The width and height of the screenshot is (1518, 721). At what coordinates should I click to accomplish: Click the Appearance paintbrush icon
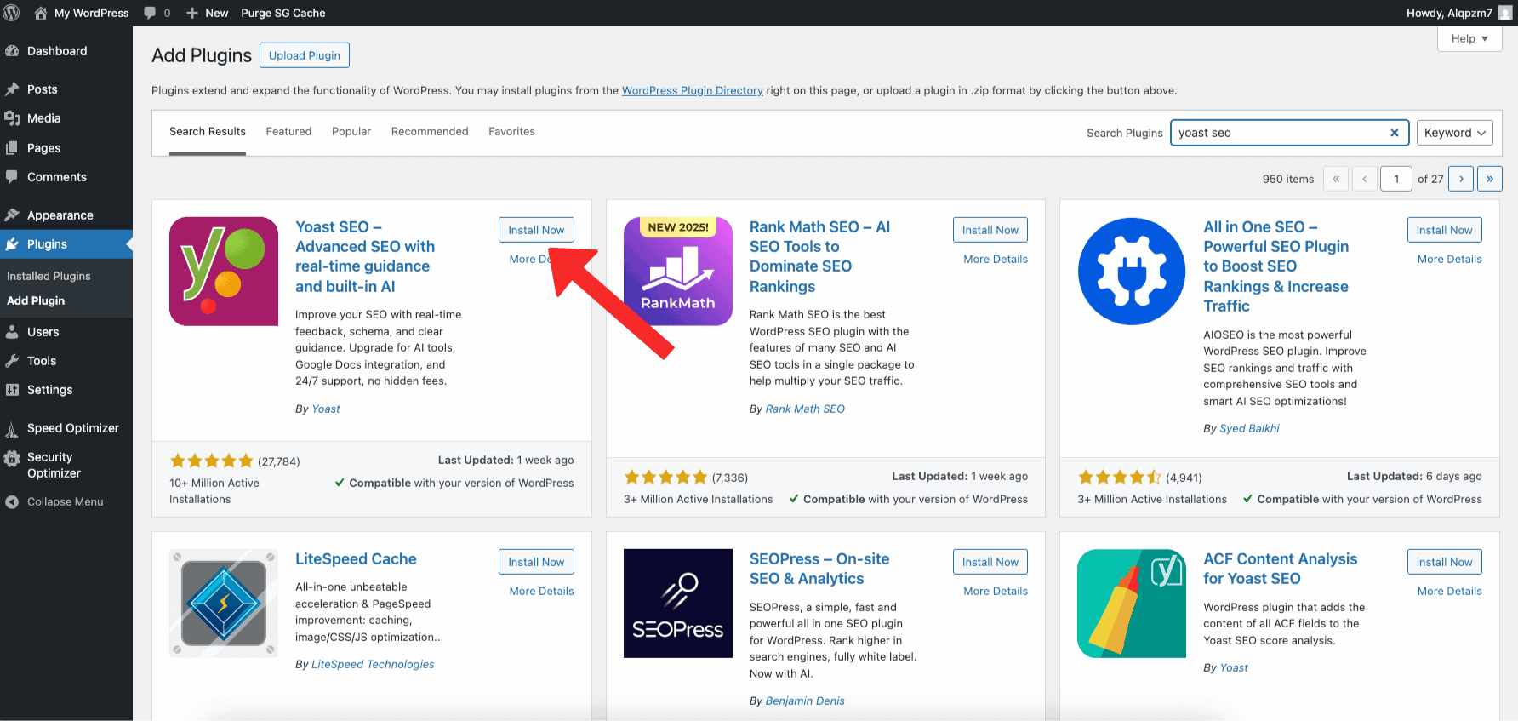(x=12, y=215)
